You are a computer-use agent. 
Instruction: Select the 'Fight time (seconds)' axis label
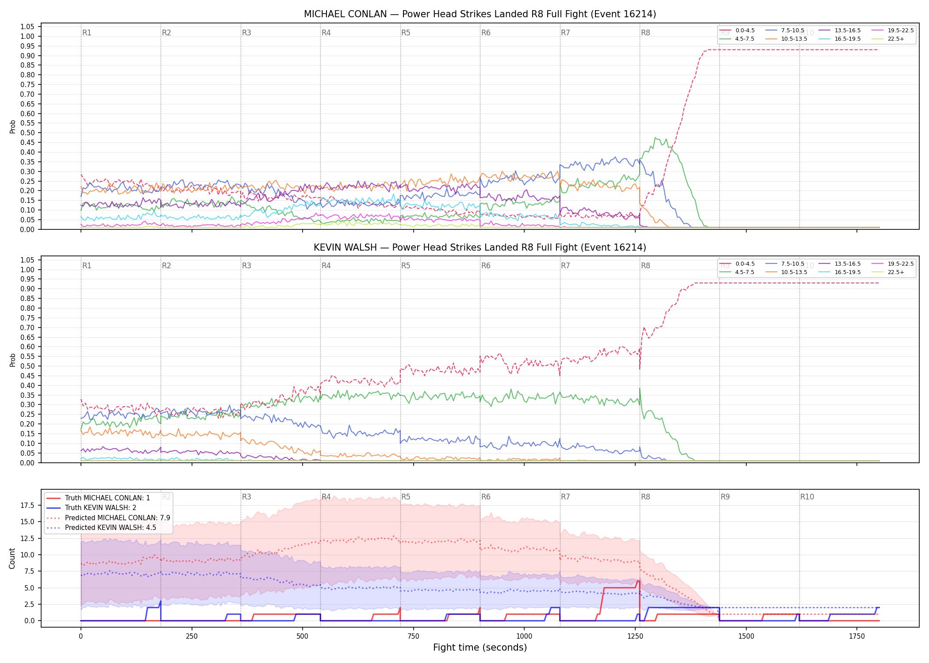pos(480,648)
